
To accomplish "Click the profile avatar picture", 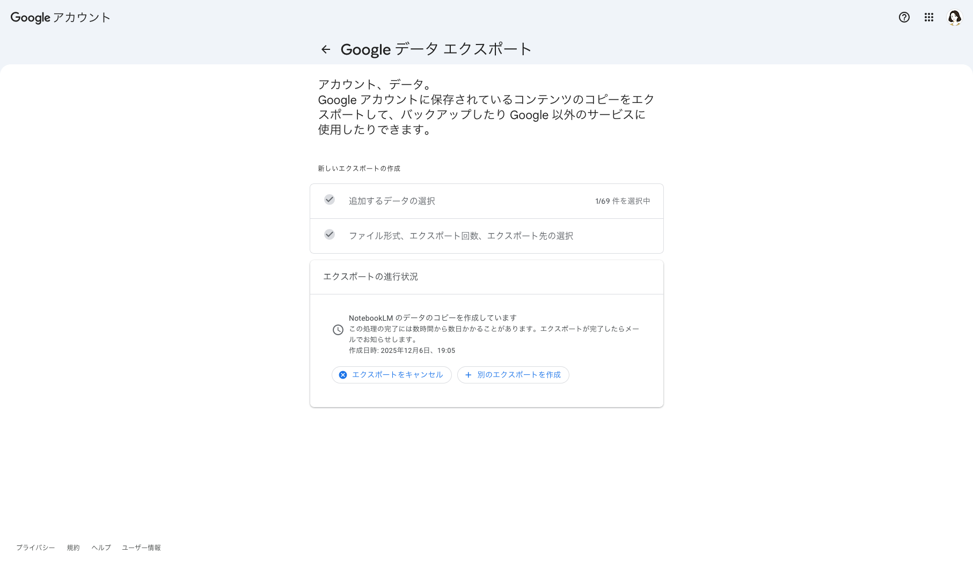I will pos(955,17).
